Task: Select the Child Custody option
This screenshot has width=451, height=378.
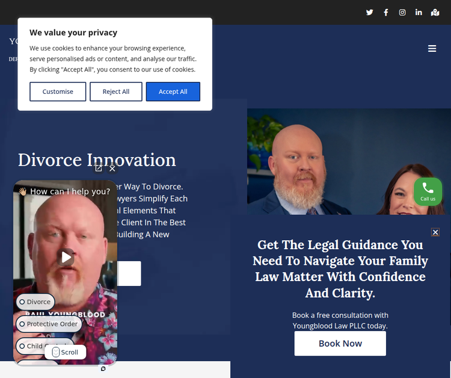Action: click(x=45, y=345)
